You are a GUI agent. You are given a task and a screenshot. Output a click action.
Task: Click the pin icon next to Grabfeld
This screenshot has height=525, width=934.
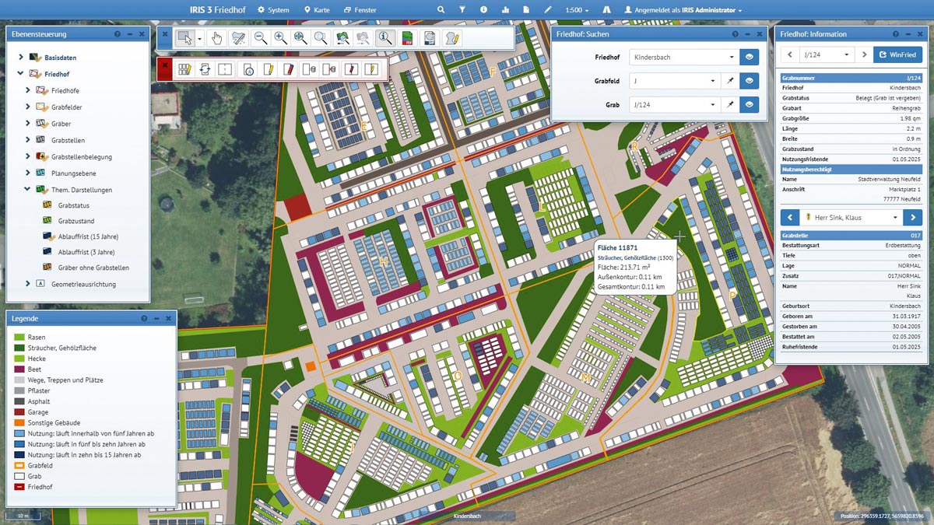coord(731,81)
